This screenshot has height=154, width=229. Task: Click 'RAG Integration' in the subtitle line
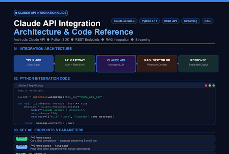[117, 40]
